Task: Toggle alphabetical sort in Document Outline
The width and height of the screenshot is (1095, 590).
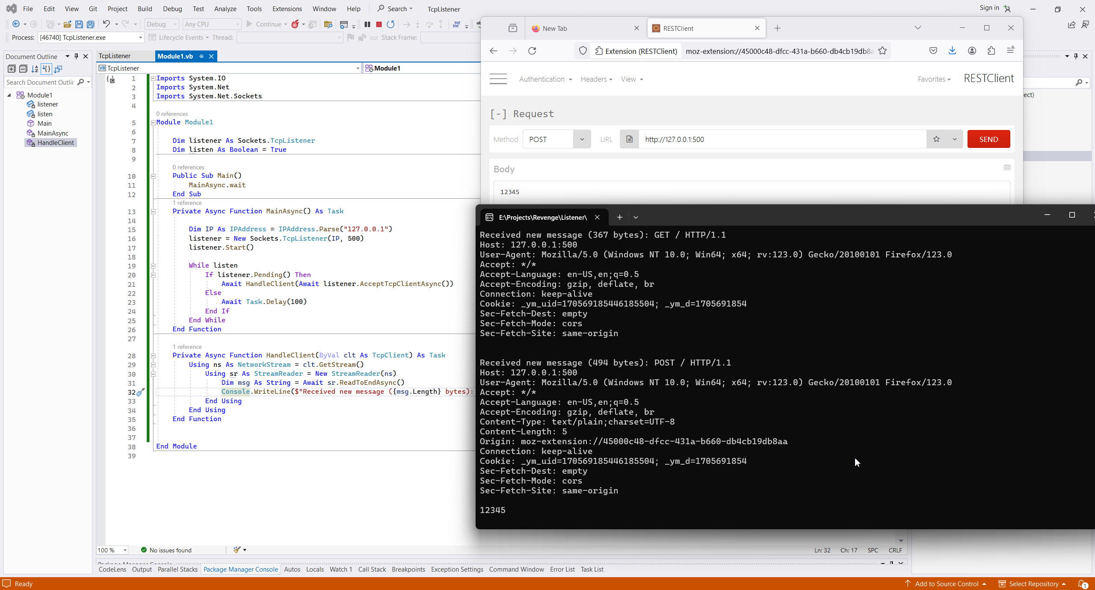Action: pos(35,69)
